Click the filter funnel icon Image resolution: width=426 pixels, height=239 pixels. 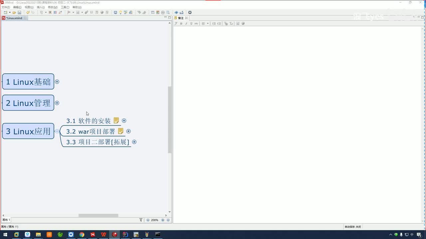tap(141, 220)
